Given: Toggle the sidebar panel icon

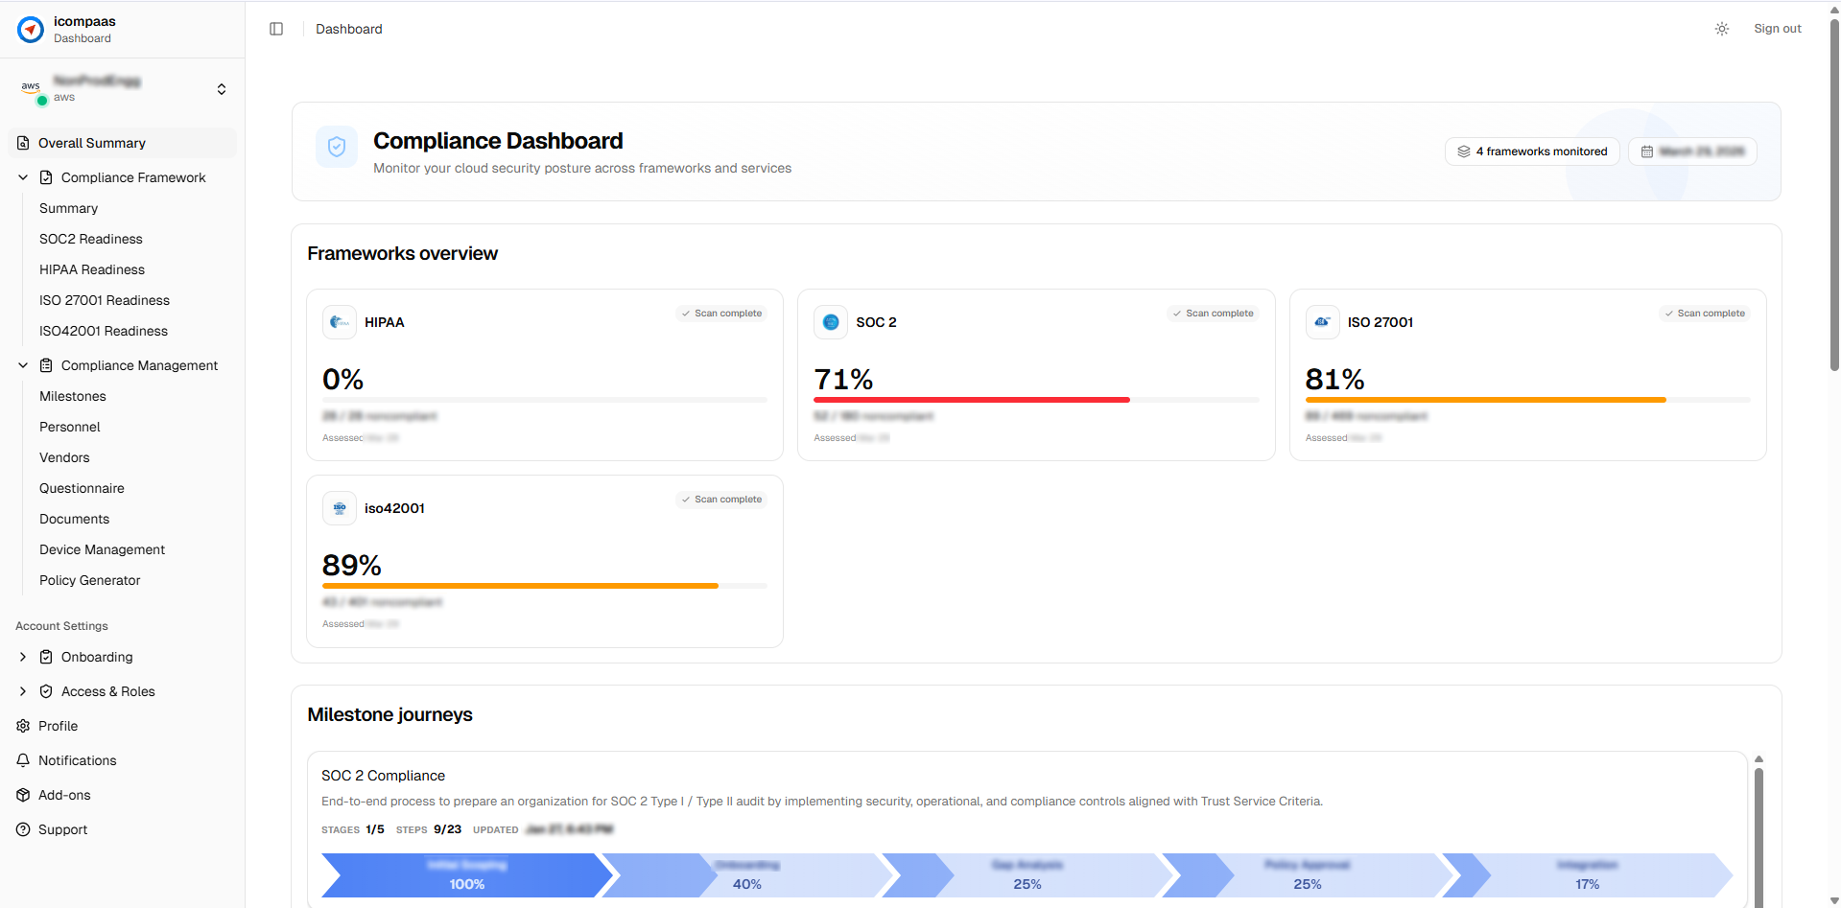Looking at the screenshot, I should point(276,29).
